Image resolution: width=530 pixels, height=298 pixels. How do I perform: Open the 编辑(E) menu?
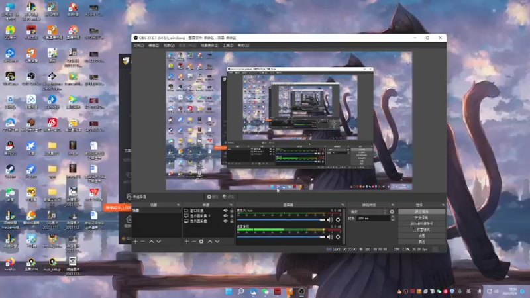(x=154, y=45)
